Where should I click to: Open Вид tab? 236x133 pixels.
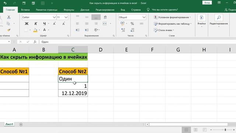click(x=123, y=10)
